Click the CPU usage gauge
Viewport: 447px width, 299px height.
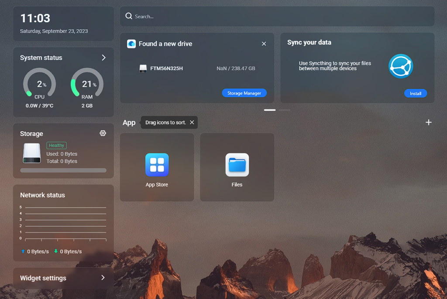point(39,82)
